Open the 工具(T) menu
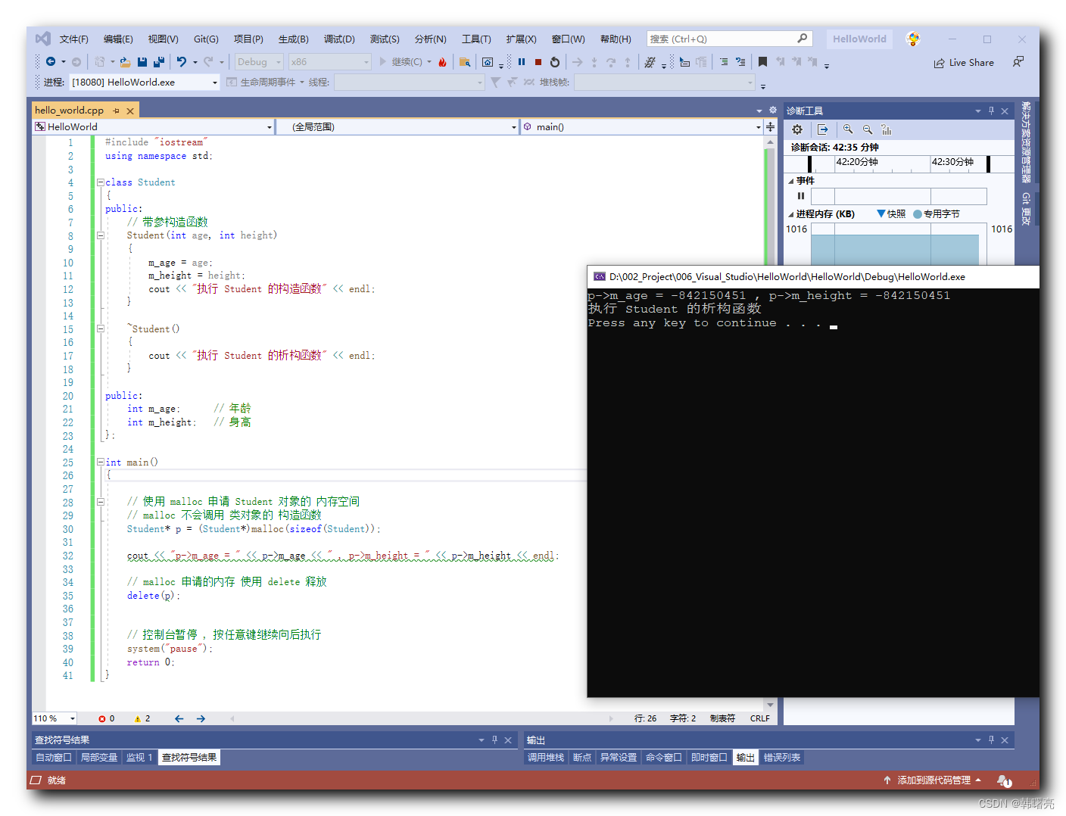 click(x=476, y=39)
